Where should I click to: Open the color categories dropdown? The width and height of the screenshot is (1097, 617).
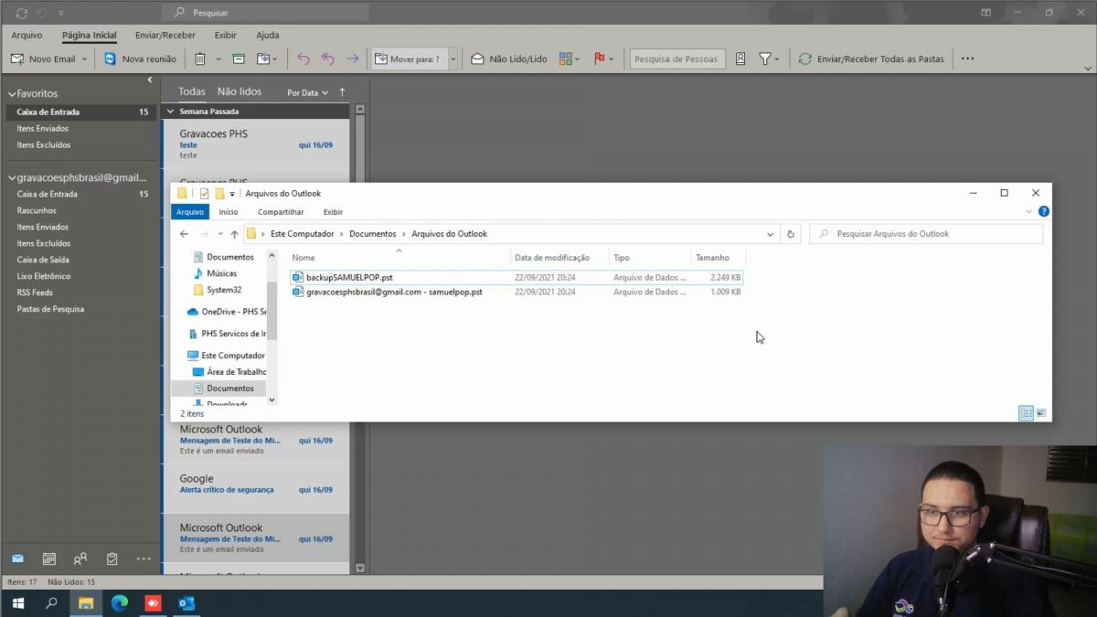569,59
